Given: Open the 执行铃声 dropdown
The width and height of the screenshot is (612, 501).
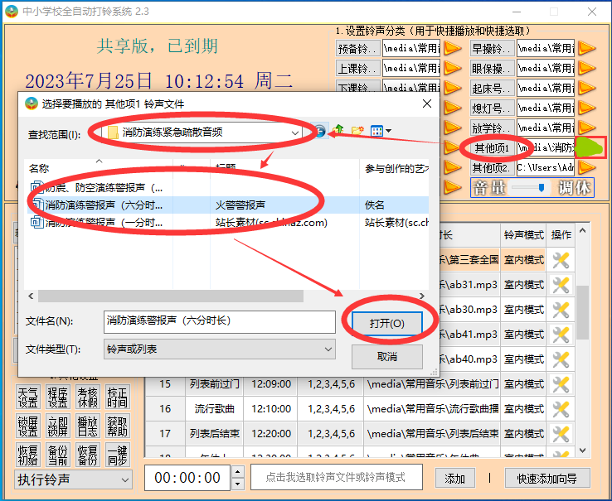Looking at the screenshot, I should tap(73, 479).
